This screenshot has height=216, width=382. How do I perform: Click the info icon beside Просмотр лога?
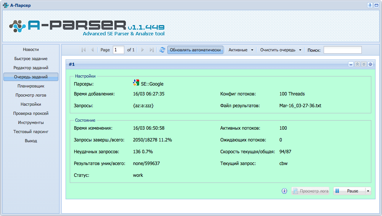[x=284, y=191]
